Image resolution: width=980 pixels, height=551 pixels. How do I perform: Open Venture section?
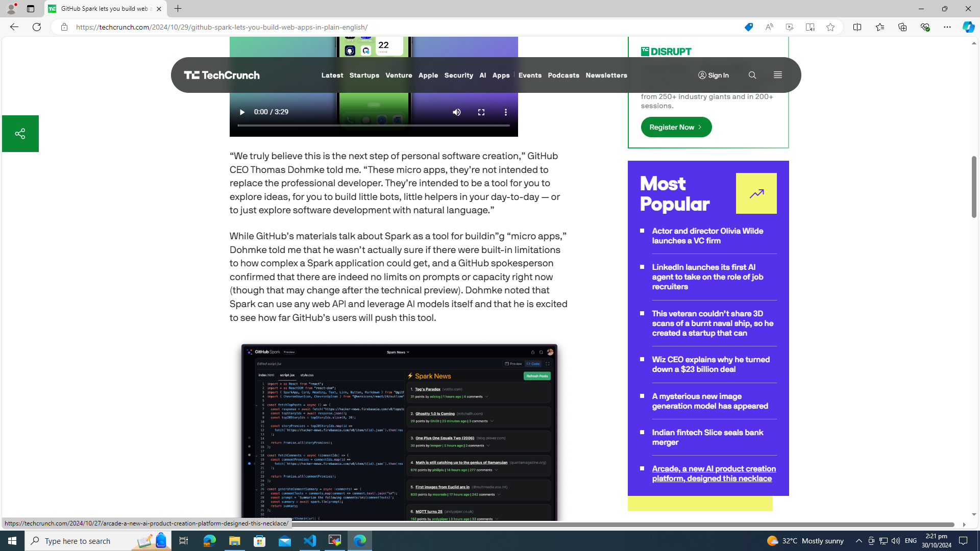click(399, 76)
